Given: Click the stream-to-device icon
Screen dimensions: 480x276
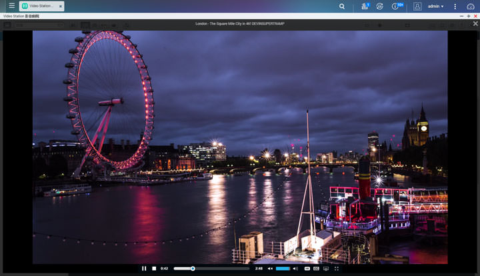Looking at the screenshot, I should (326, 269).
